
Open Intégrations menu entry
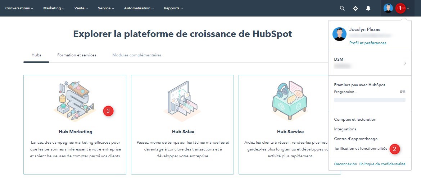click(345, 129)
